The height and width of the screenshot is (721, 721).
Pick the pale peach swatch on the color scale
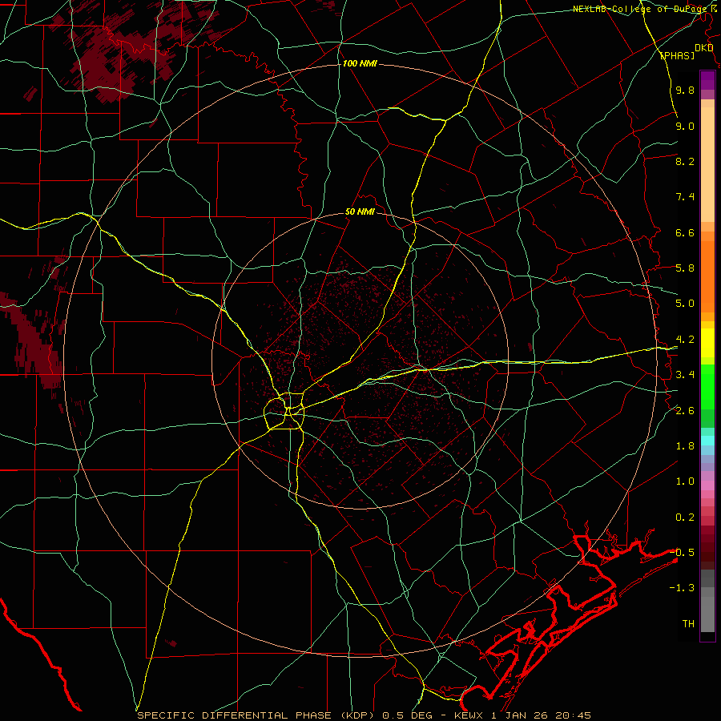coord(707,164)
